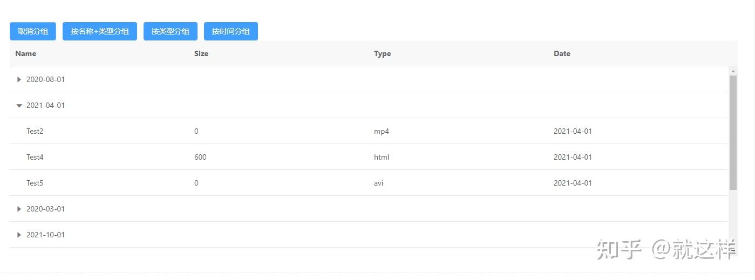Click the html type cell
Screen dimensions: 755x280
(x=382, y=157)
